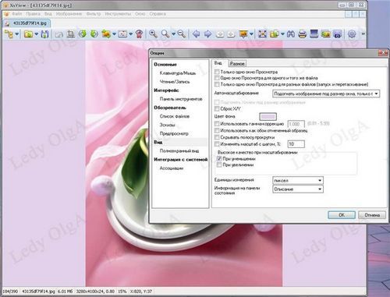The image size is (390, 297).
Task: Open the Browser tool in the toolbar
Action: (x=9, y=34)
